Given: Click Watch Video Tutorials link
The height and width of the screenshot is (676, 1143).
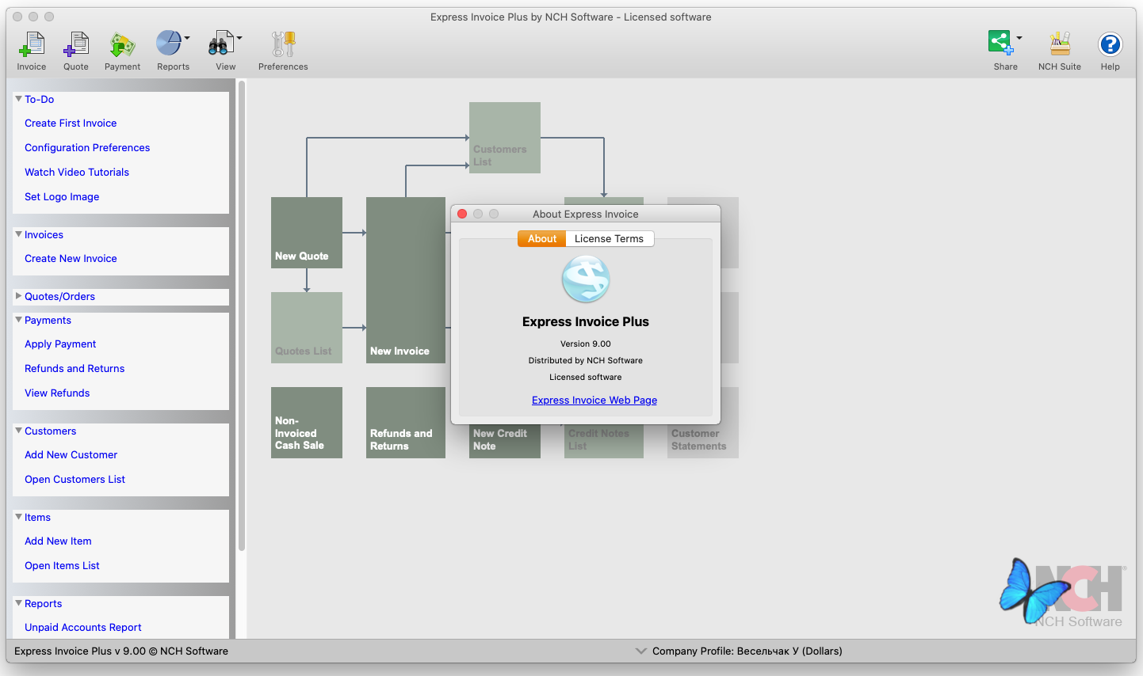Looking at the screenshot, I should (77, 172).
